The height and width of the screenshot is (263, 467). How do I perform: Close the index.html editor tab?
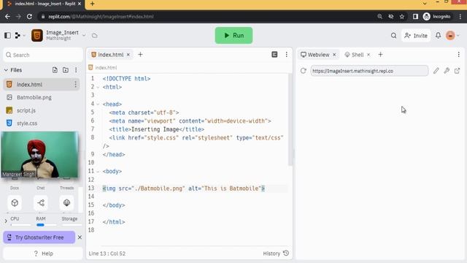click(128, 55)
